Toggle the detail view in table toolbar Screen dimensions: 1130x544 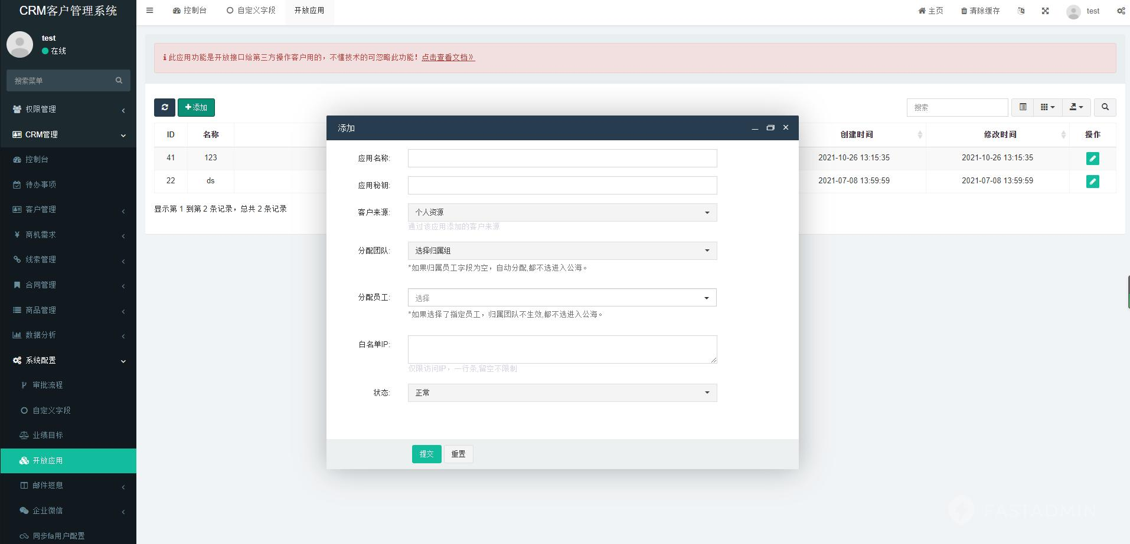tap(1023, 107)
